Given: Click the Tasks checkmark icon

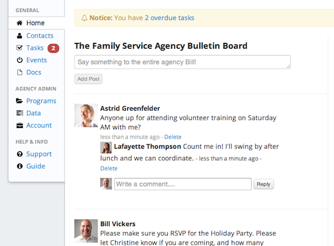Looking at the screenshot, I should (19, 48).
